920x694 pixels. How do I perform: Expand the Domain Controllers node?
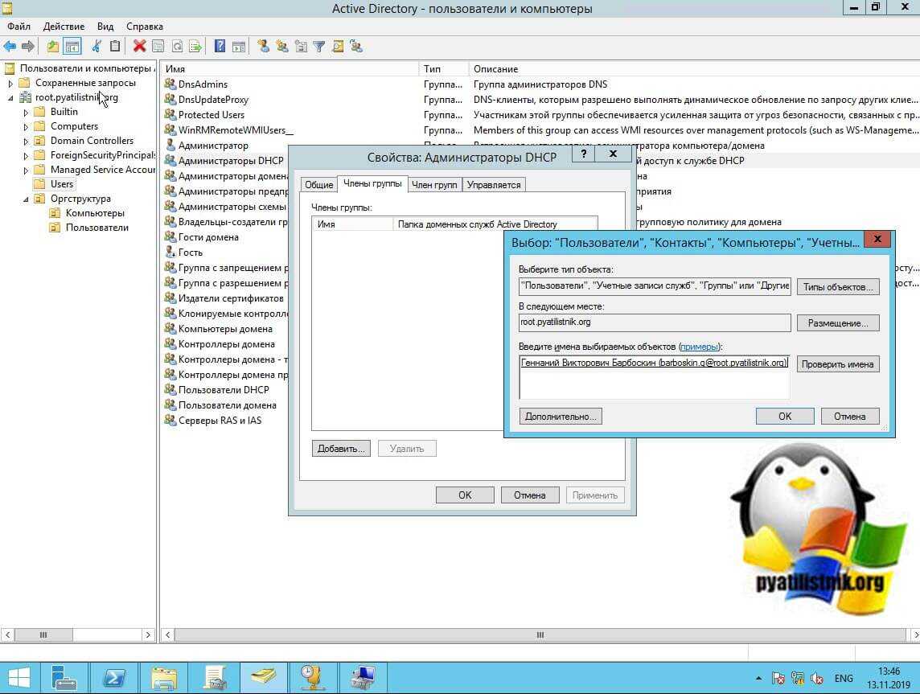tap(26, 142)
